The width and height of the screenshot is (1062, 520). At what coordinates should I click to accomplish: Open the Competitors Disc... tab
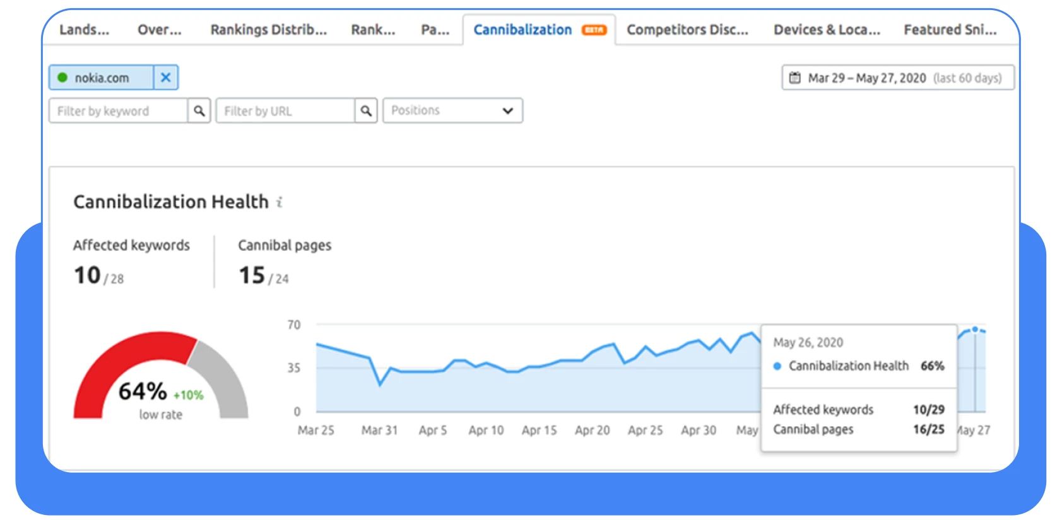[x=687, y=30]
